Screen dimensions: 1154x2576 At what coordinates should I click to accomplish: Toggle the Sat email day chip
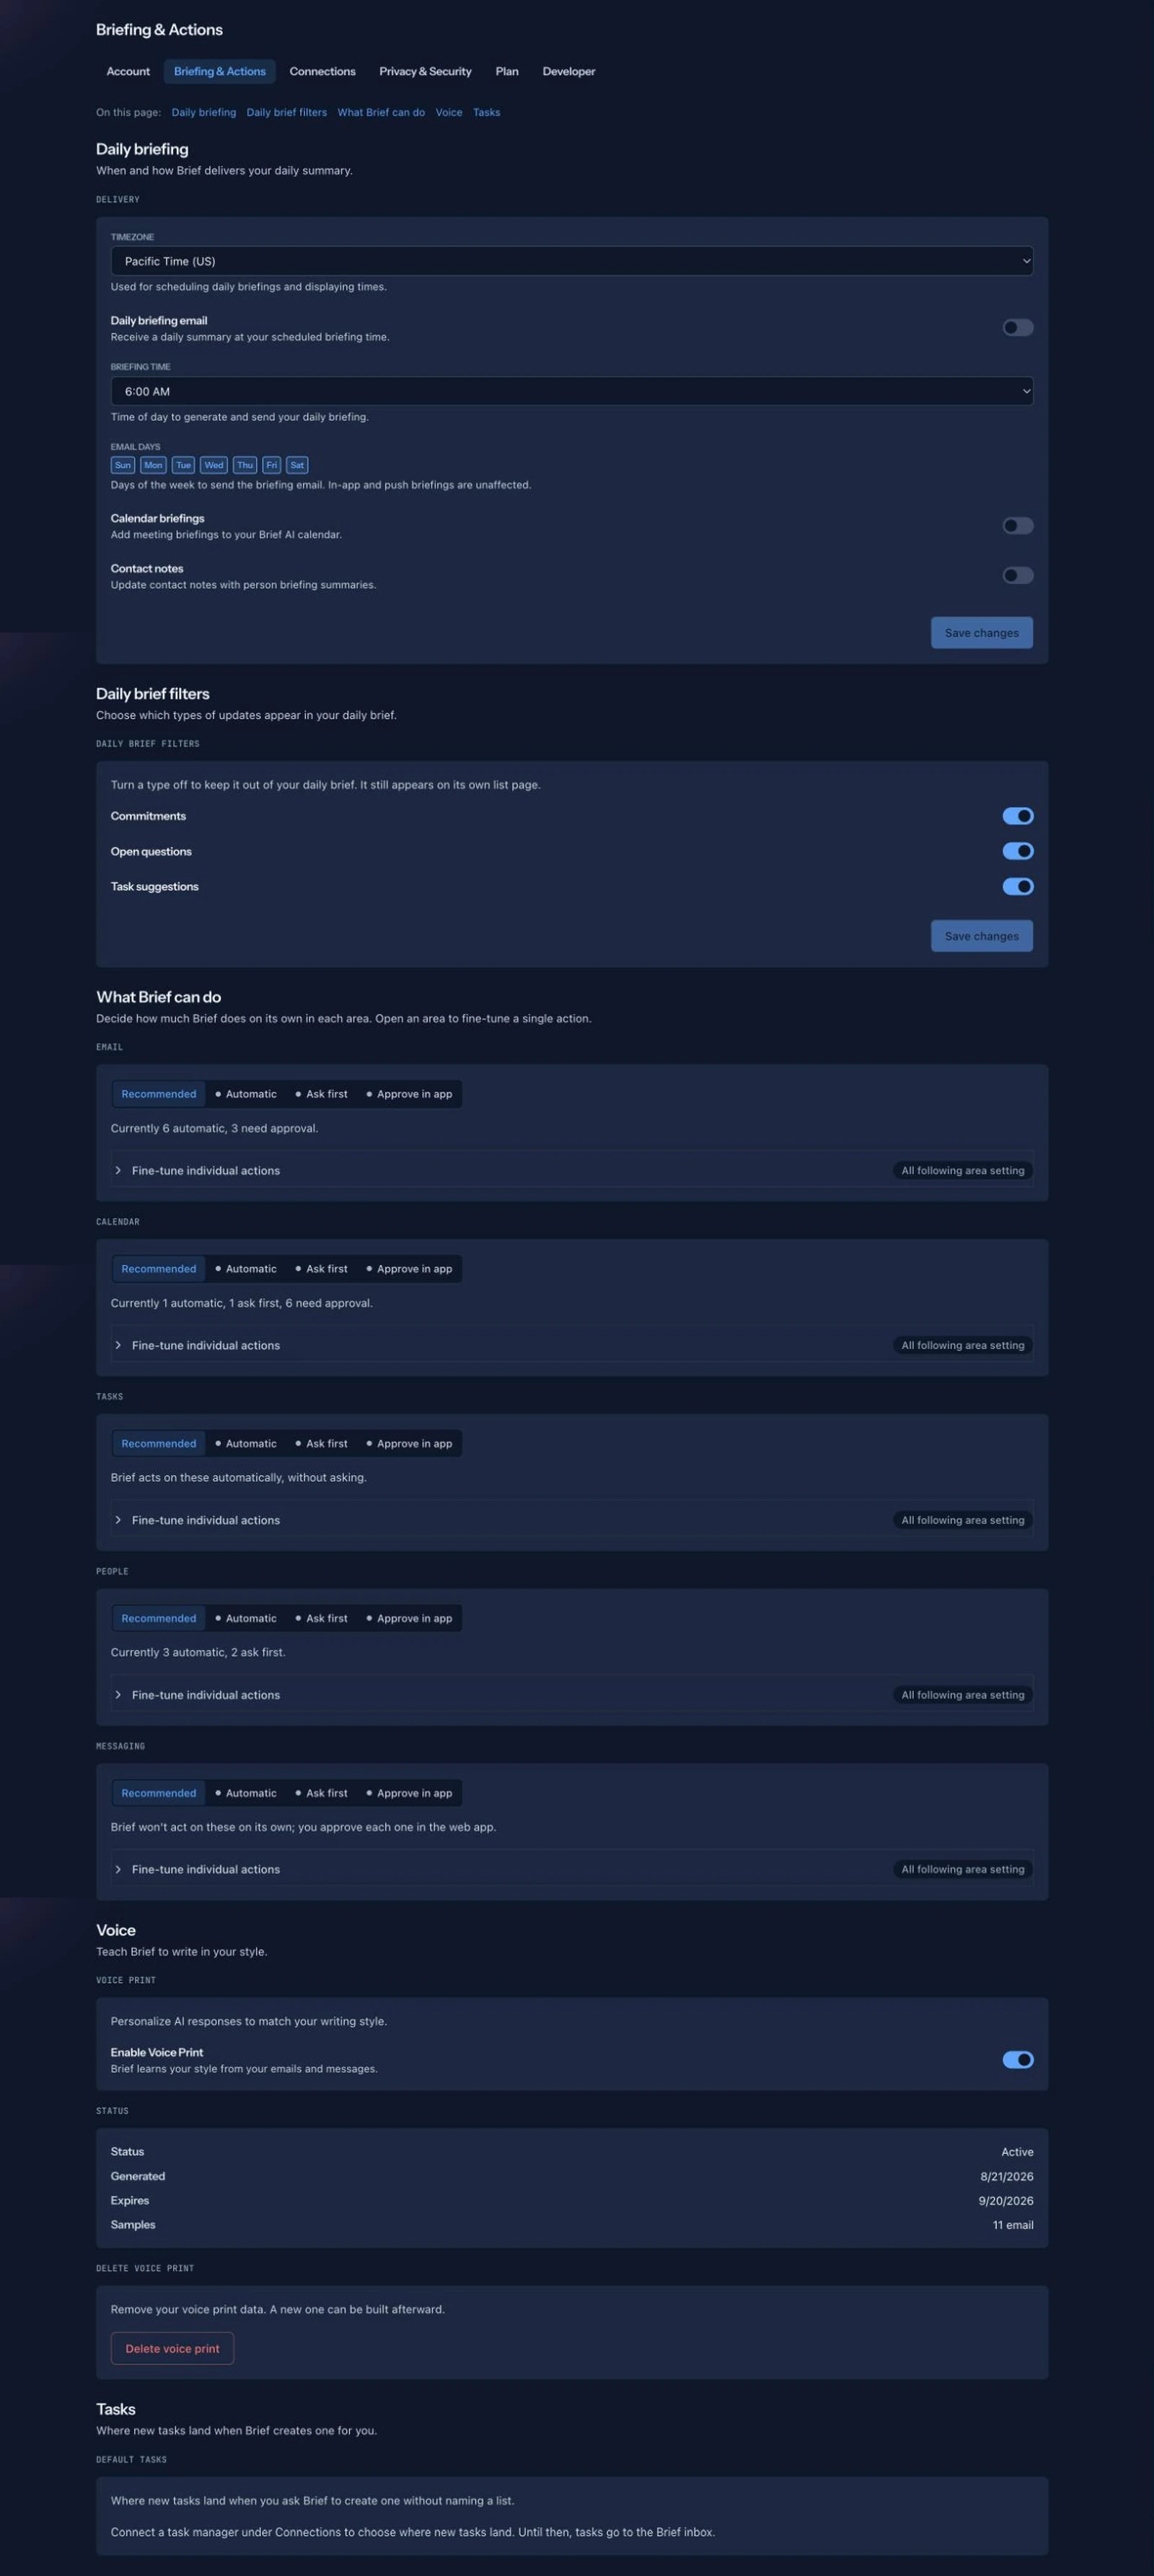point(297,465)
